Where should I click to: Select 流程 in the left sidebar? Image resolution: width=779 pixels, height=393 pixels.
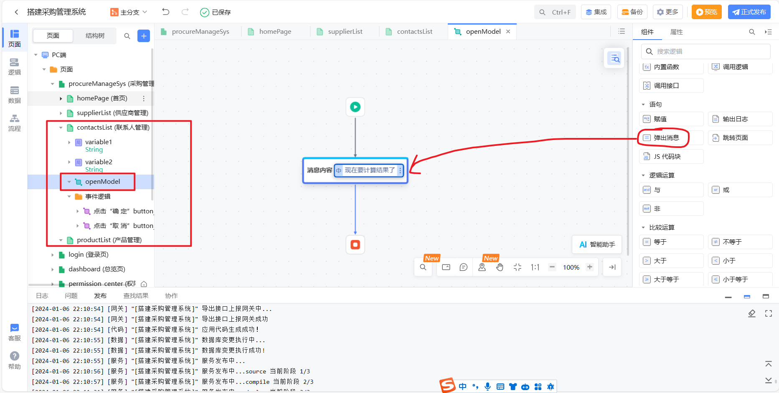coord(15,123)
